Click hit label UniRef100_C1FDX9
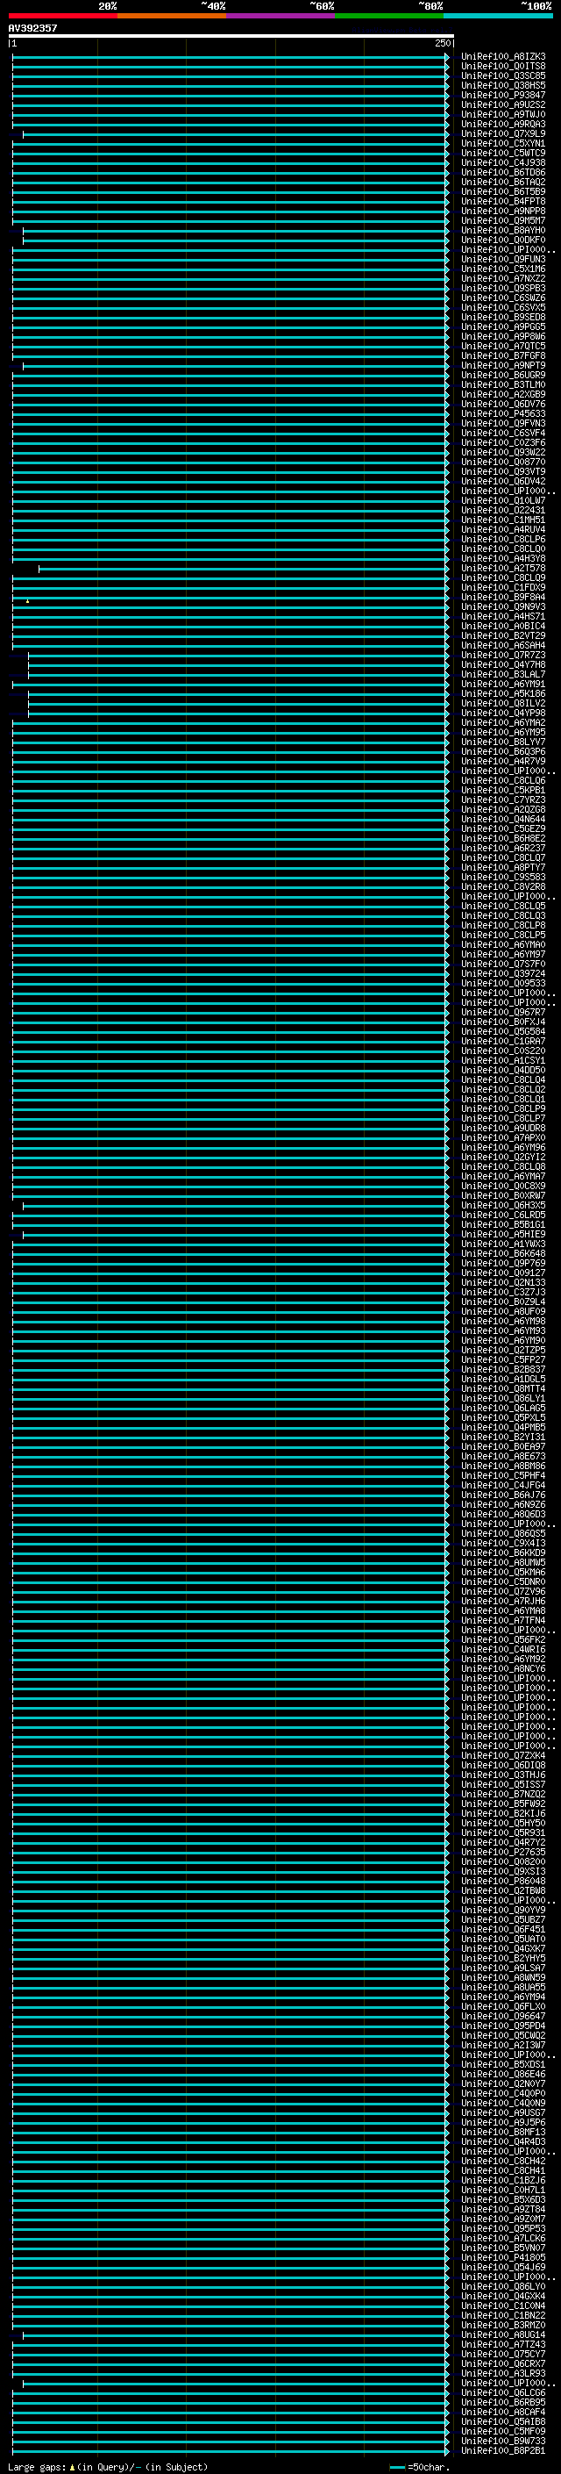 pyautogui.click(x=503, y=588)
